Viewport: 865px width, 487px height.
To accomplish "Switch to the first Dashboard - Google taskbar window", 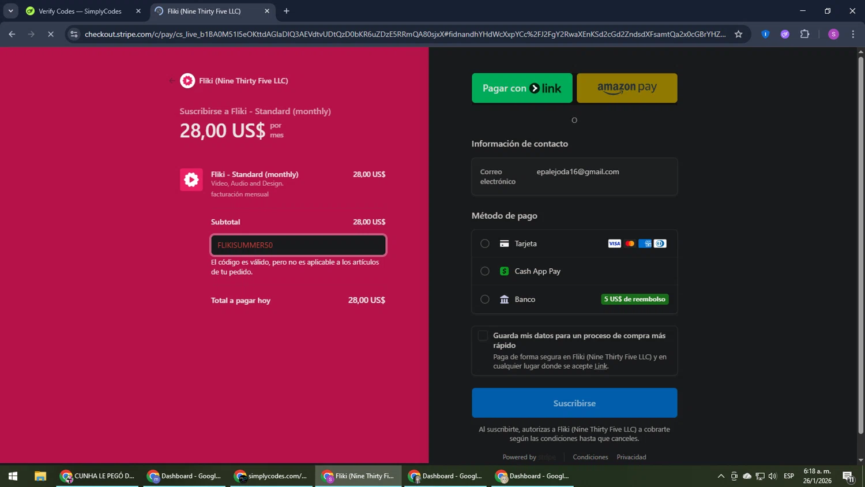I will point(185,476).
